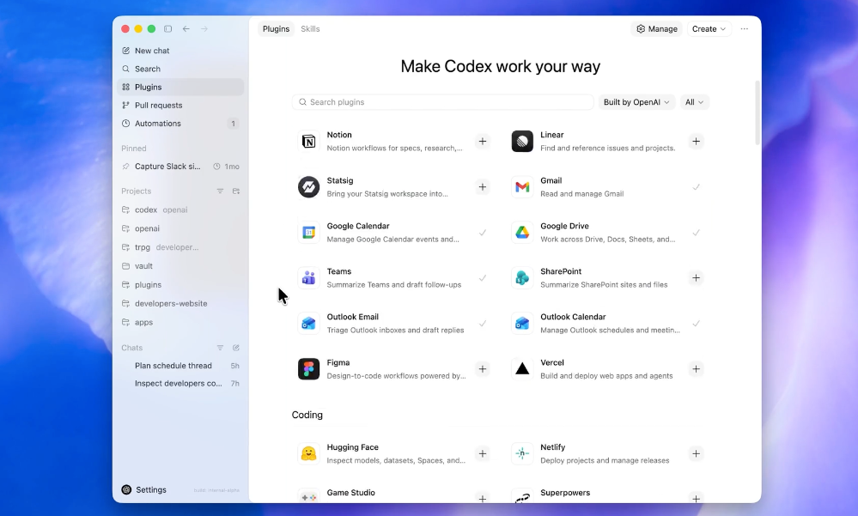Toggle the Google Calendar installed checkmark
The height and width of the screenshot is (516, 858).
pos(483,233)
